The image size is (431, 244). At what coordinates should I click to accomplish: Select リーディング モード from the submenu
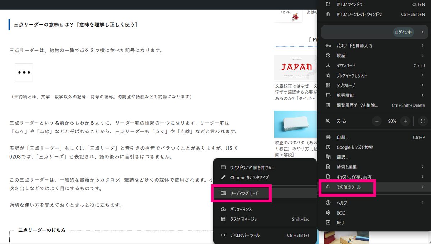(244, 193)
